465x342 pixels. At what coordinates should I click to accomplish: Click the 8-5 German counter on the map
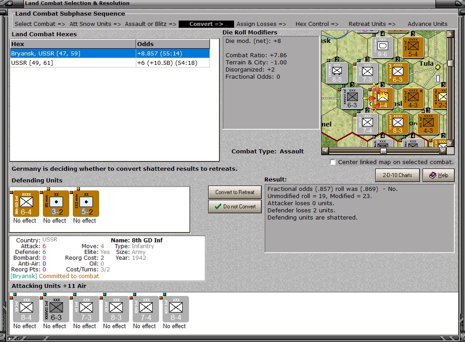337,73
